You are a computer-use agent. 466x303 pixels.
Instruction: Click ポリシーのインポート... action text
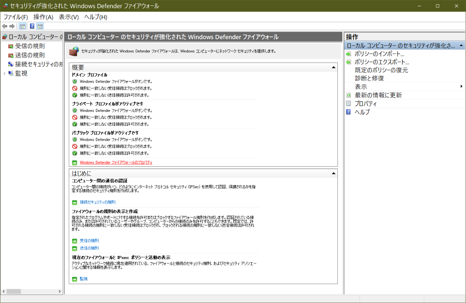(x=379, y=54)
